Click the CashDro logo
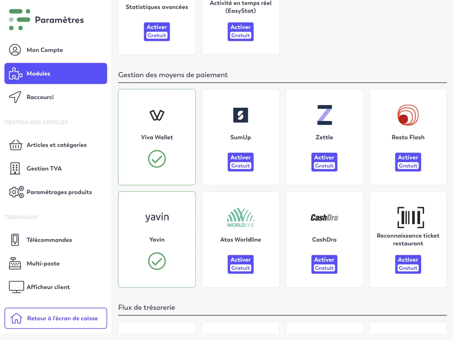 (x=324, y=218)
